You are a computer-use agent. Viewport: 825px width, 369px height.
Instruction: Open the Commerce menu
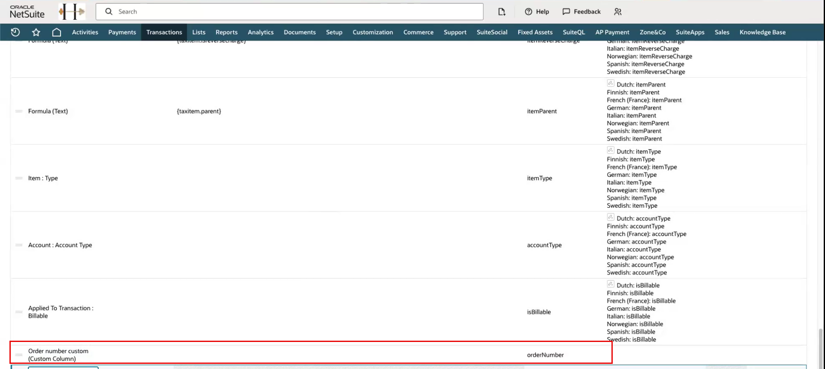(x=419, y=32)
